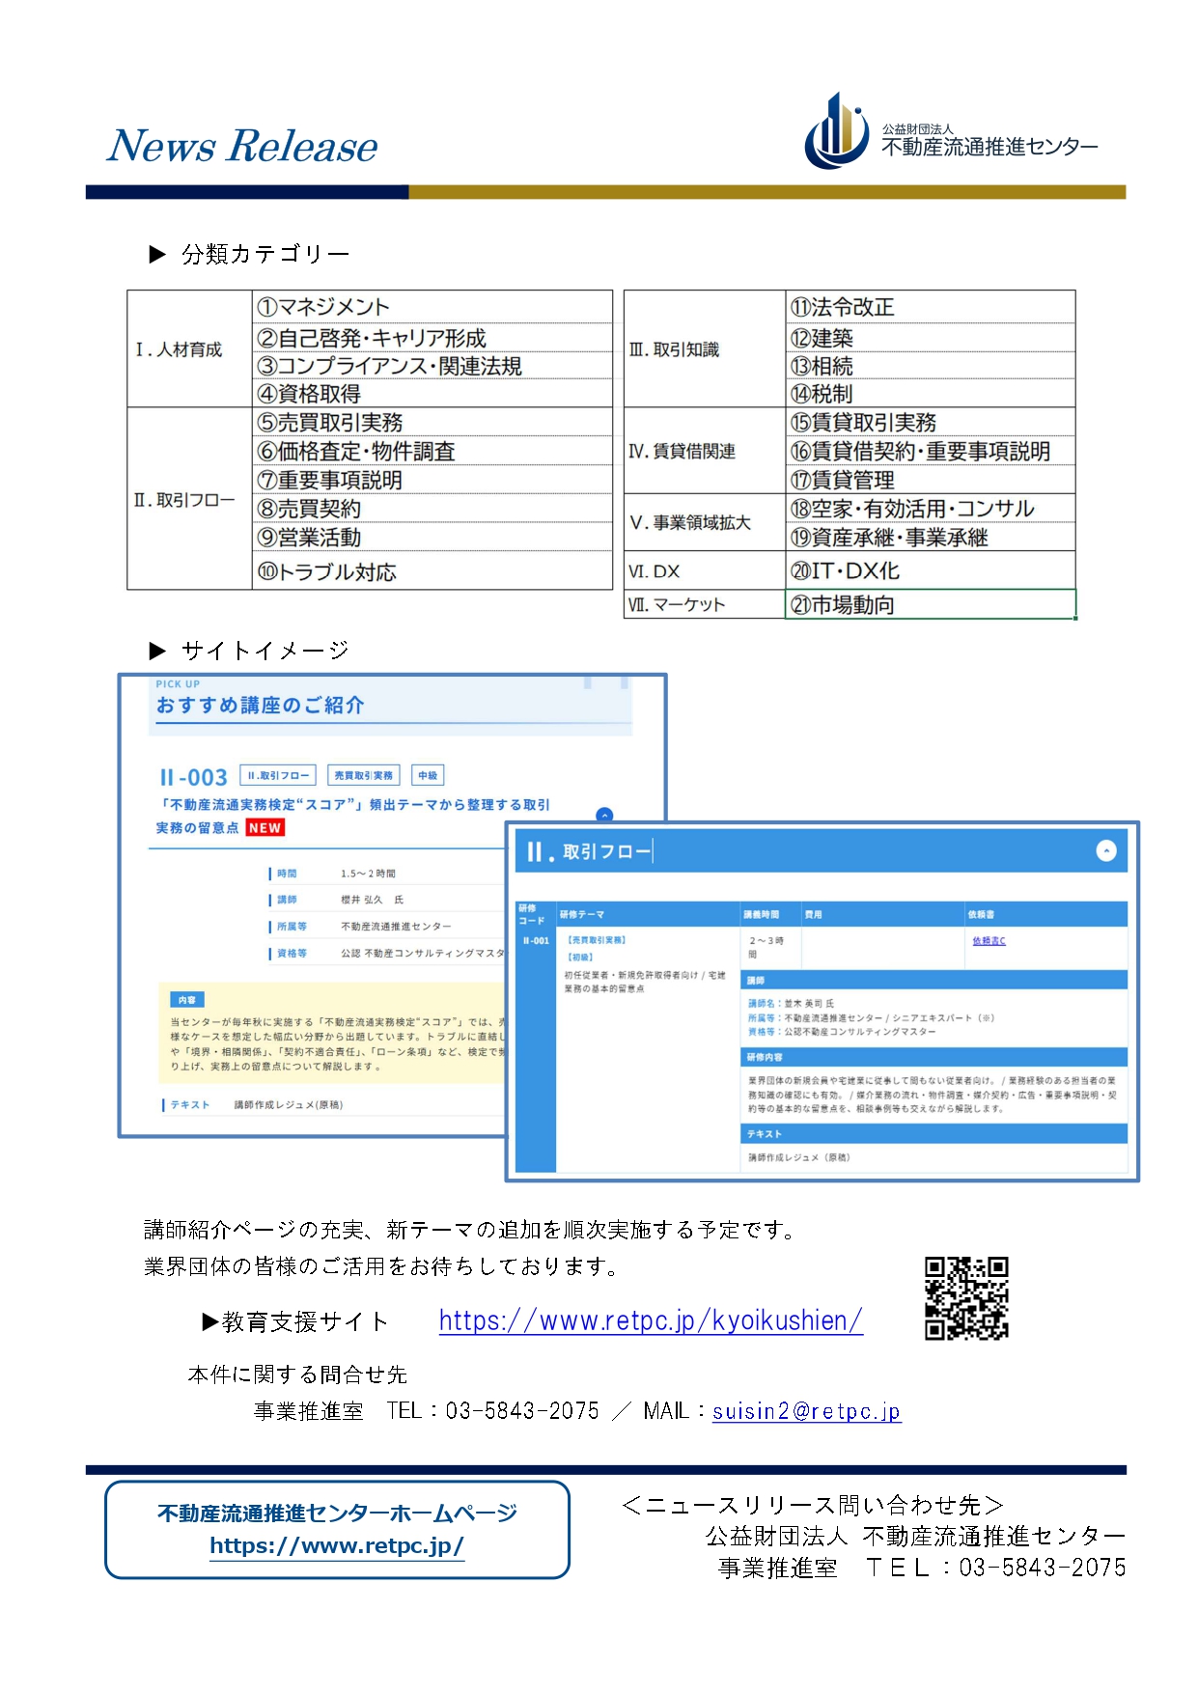This screenshot has height=1694, width=1198.
Task: Open the 依頼書C link
Action: click(989, 940)
